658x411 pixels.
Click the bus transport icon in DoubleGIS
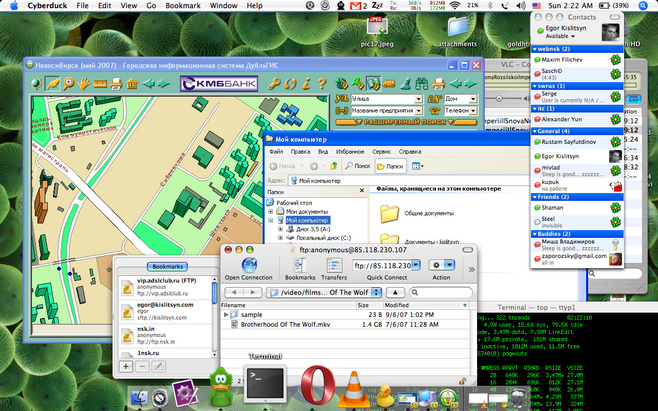coord(390,83)
